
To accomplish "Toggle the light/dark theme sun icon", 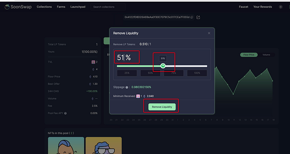I will click(x=281, y=7).
